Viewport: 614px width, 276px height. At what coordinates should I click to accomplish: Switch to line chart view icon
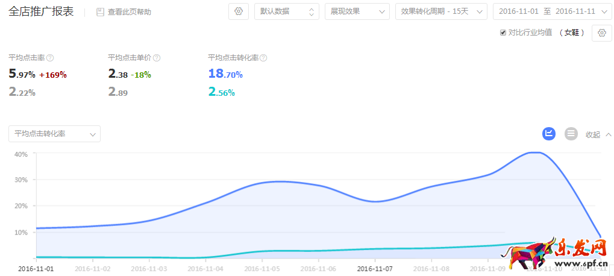click(x=549, y=134)
